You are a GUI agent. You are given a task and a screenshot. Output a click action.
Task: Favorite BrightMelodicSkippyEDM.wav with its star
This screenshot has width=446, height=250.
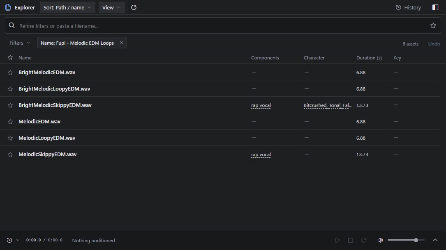10,105
